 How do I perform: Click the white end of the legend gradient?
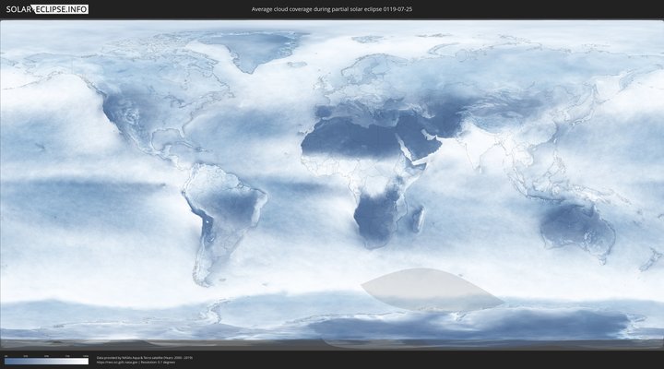click(x=85, y=361)
